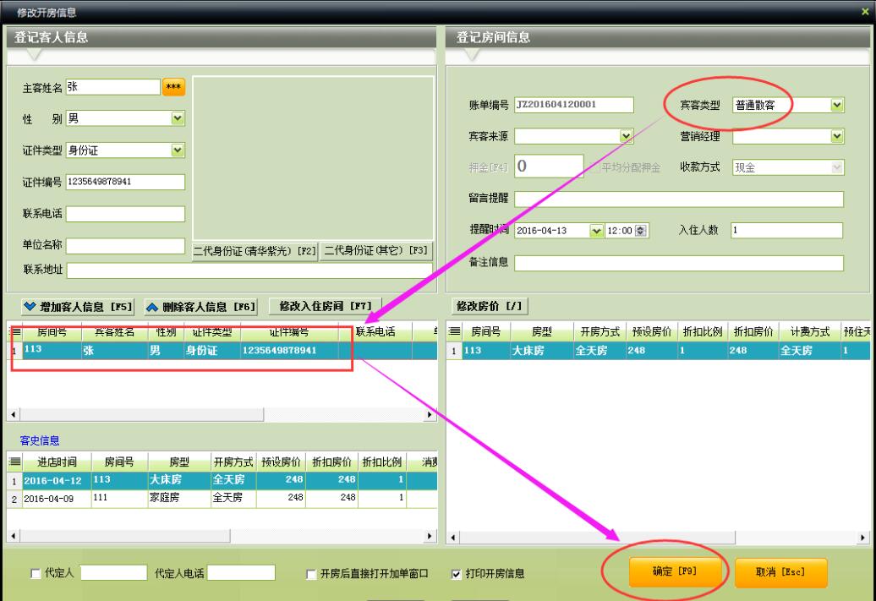Click the 房型 column header in price table
This screenshot has width=876, height=601.
tap(541, 332)
